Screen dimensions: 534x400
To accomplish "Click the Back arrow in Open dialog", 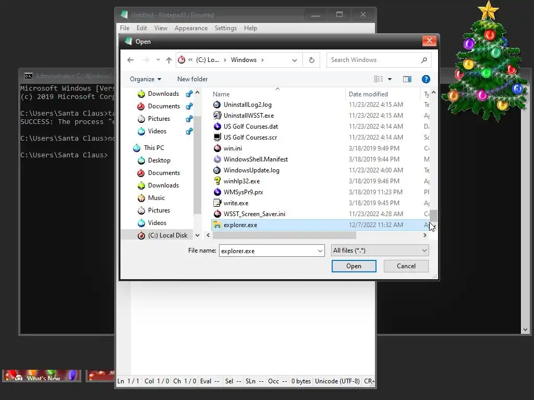I will (x=130, y=60).
